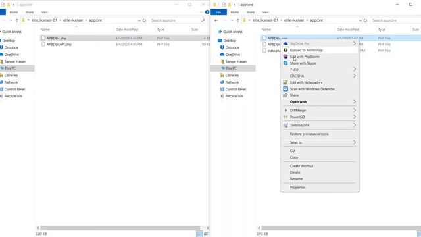Open the Home tab in right window
This screenshot has height=237, width=421.
pyautogui.click(x=235, y=12)
